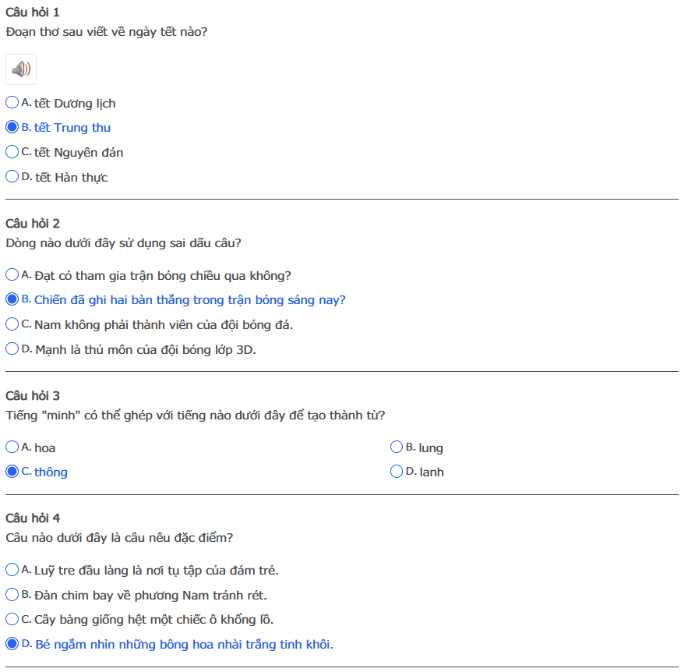
Task: Select option D. Mạnh là thủ môn
Action: tap(12, 349)
